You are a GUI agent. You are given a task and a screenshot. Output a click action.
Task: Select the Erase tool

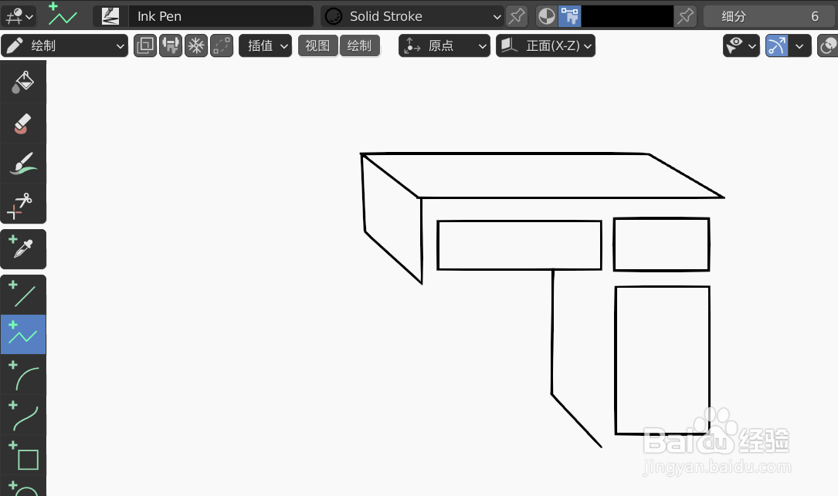pyautogui.click(x=23, y=123)
